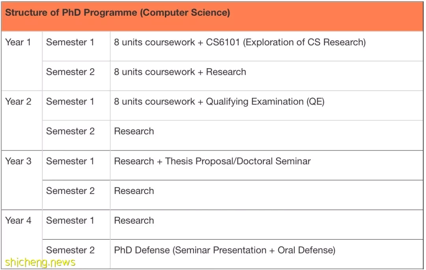Click the 'Structure of PhD Programme' header
The width and height of the screenshot is (426, 270).
click(118, 13)
